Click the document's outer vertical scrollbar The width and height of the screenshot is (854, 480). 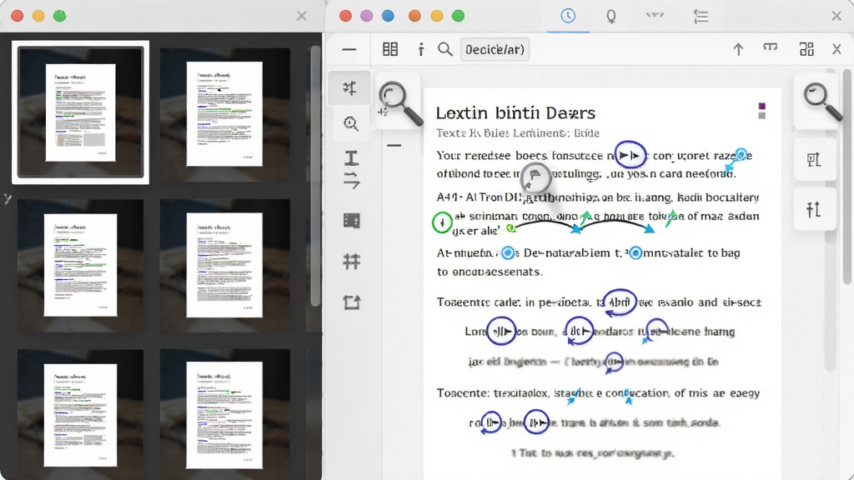pos(847,177)
